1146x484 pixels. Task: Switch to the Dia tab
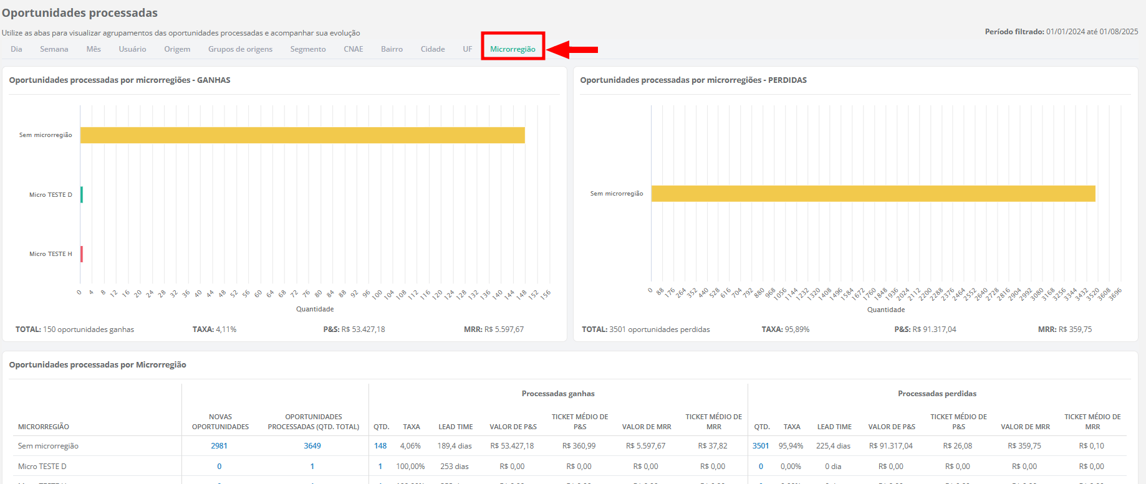click(x=16, y=49)
